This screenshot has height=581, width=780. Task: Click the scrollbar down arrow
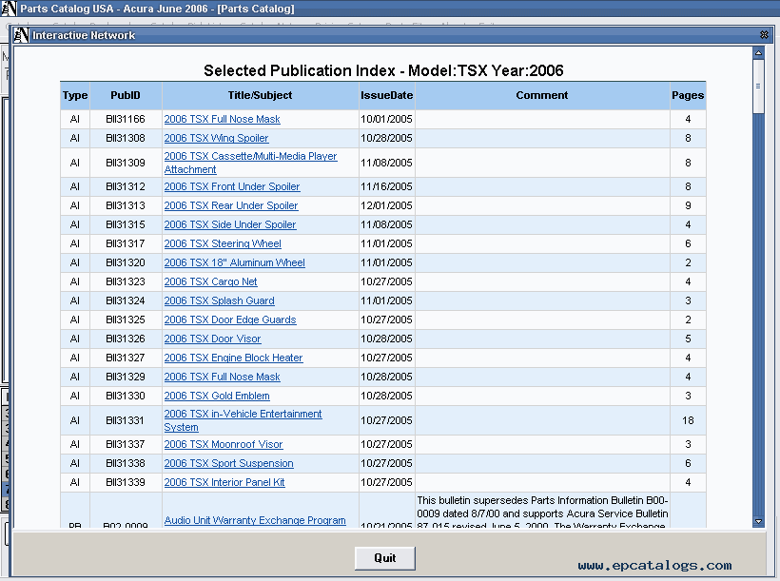[758, 521]
